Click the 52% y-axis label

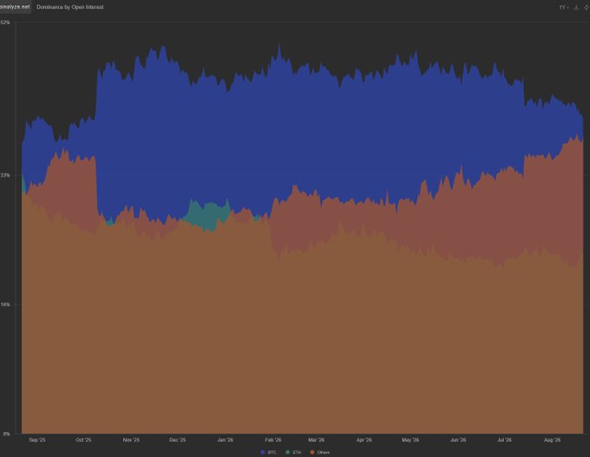[x=5, y=23]
